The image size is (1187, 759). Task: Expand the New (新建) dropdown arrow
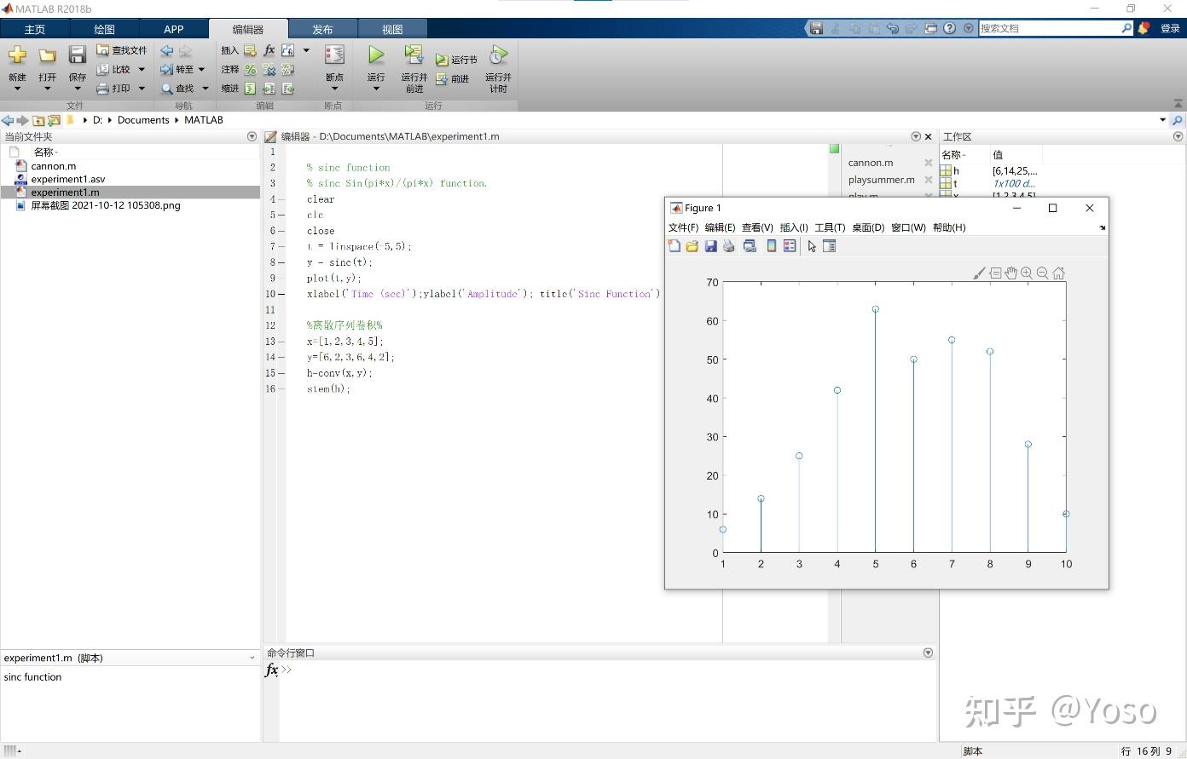point(17,89)
